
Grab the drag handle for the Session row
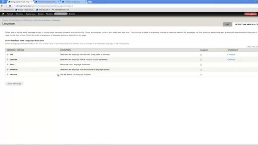[8, 60]
